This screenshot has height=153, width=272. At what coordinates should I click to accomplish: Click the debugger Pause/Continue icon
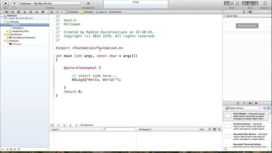click(58, 125)
